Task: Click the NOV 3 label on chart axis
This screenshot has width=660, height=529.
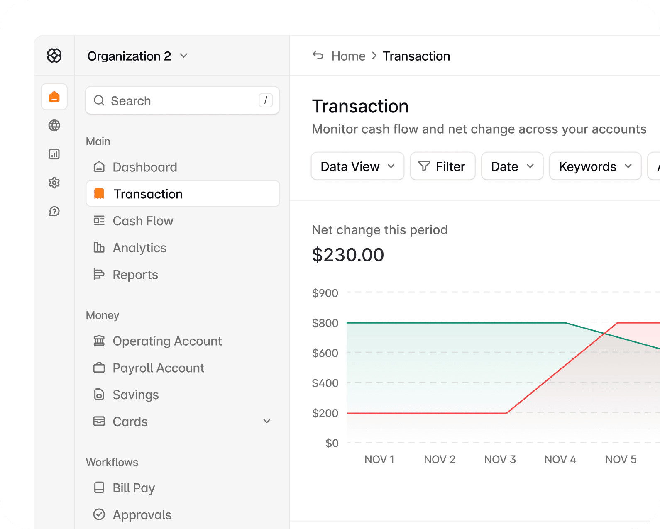Action: coord(500,459)
